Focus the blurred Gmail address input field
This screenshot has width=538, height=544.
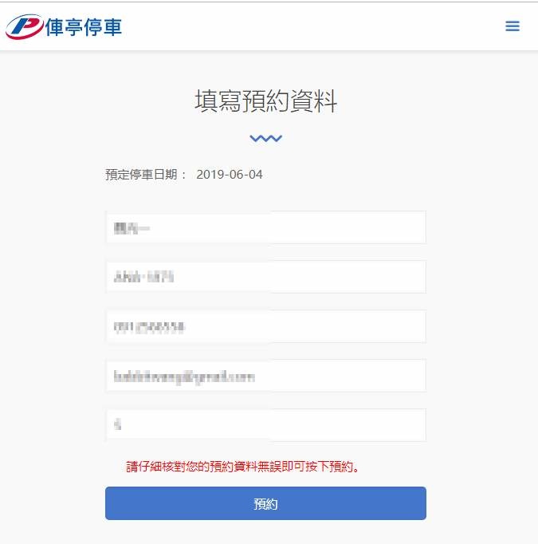266,376
